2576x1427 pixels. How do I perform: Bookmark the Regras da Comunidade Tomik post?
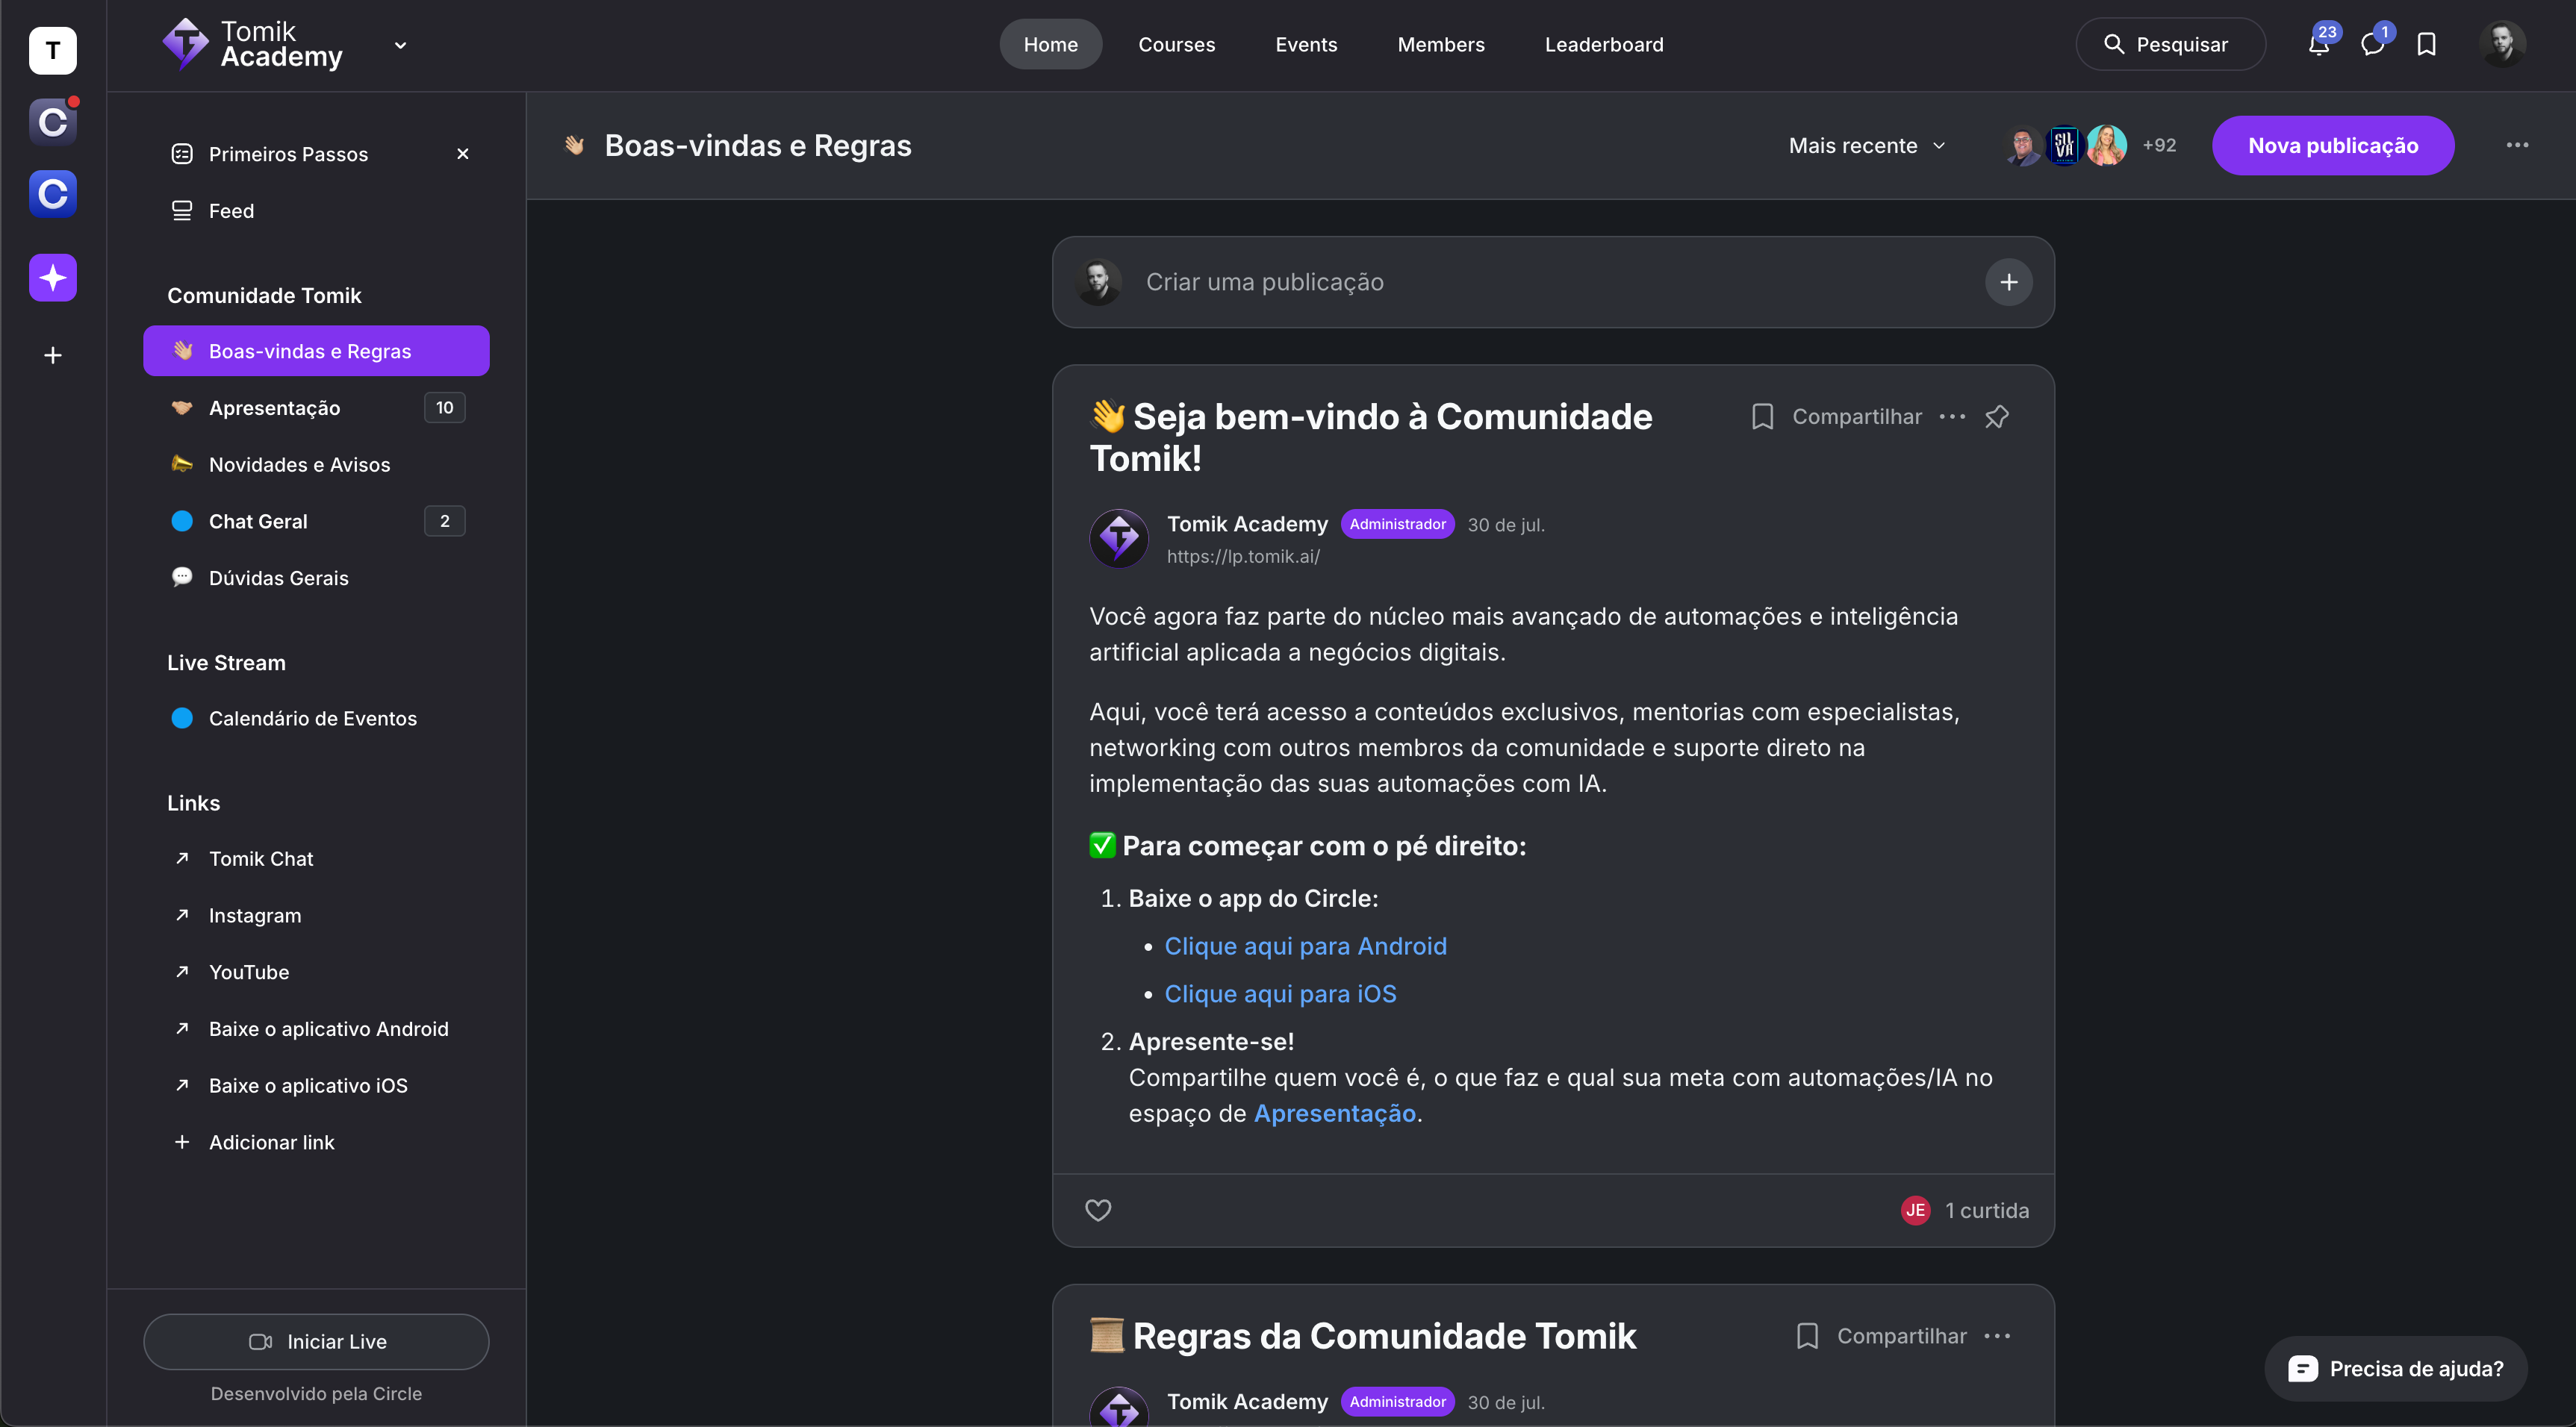click(1807, 1336)
